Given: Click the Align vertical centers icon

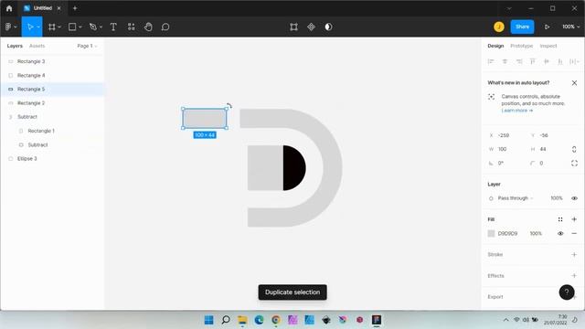Looking at the screenshot, I should tap(547, 61).
